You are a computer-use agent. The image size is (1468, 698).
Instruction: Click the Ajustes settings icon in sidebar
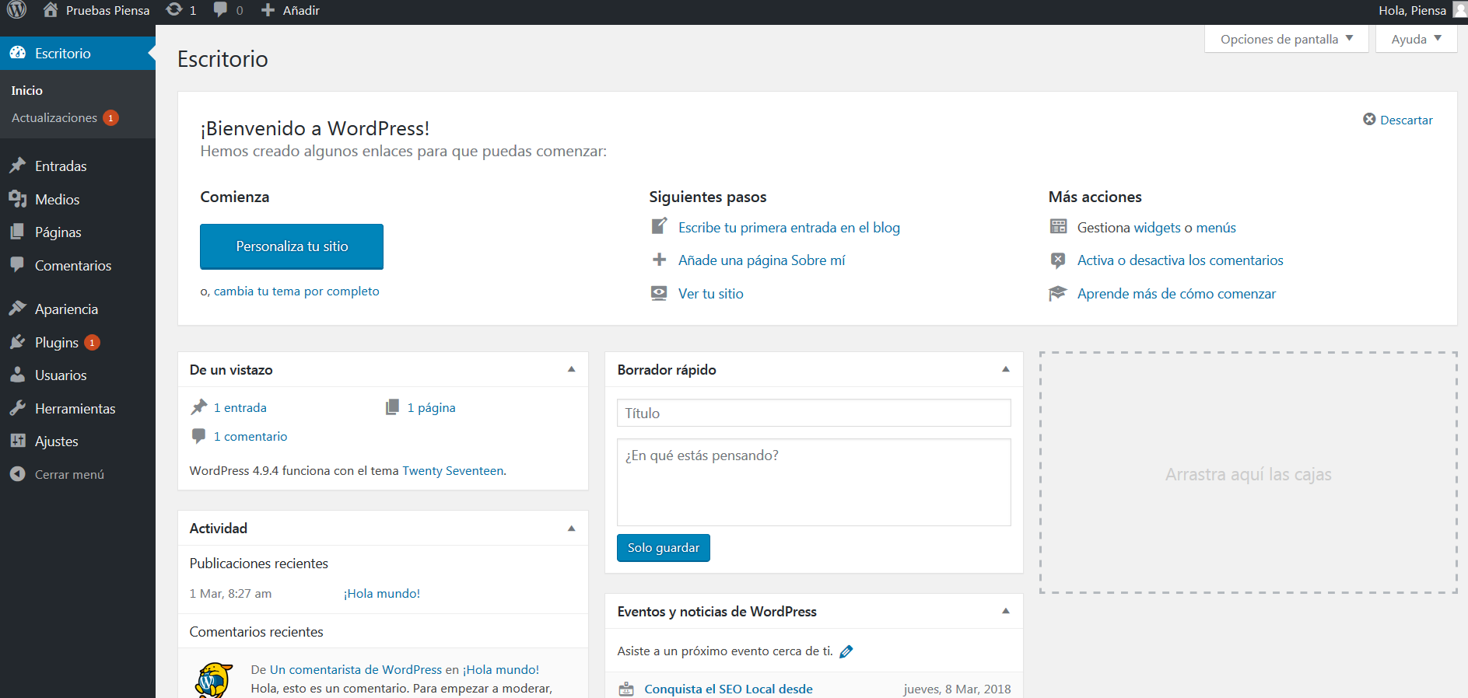[x=18, y=441]
